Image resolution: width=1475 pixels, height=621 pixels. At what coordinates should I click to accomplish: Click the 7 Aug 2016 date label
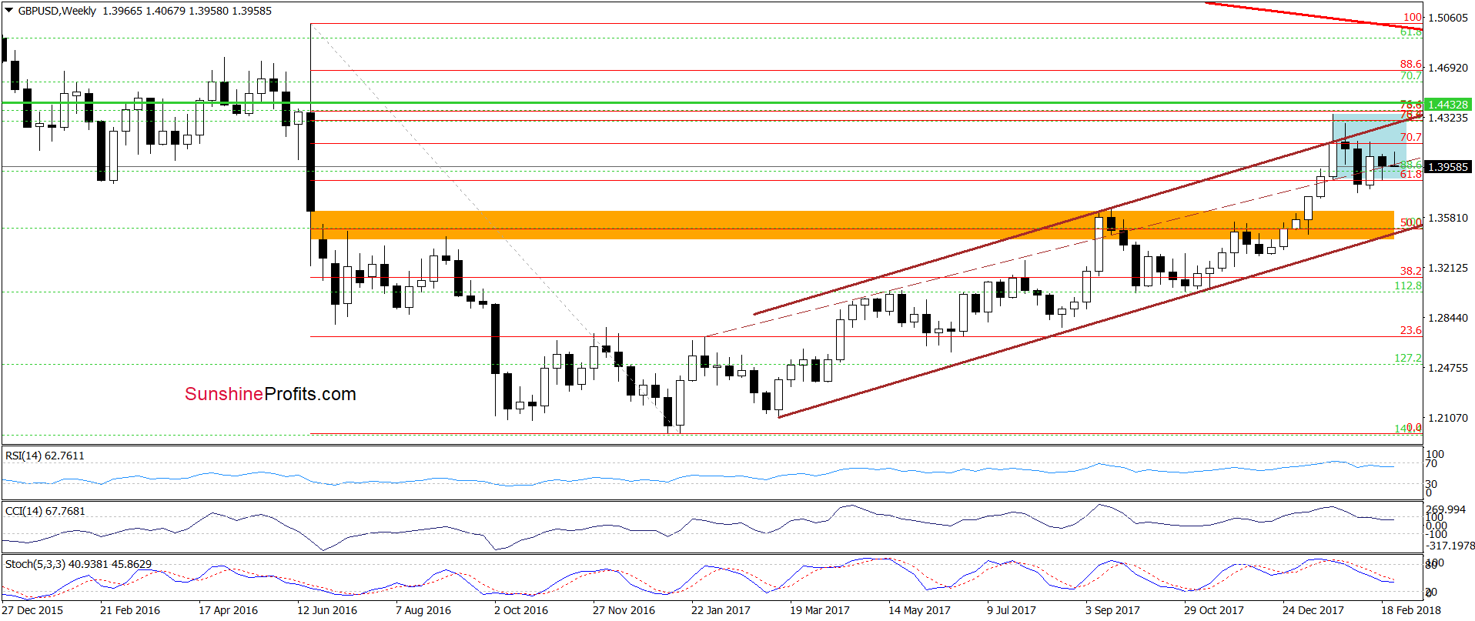423,610
